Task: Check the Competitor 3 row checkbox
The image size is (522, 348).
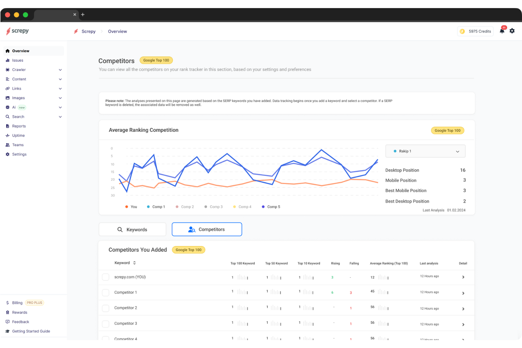Action: coord(105,324)
